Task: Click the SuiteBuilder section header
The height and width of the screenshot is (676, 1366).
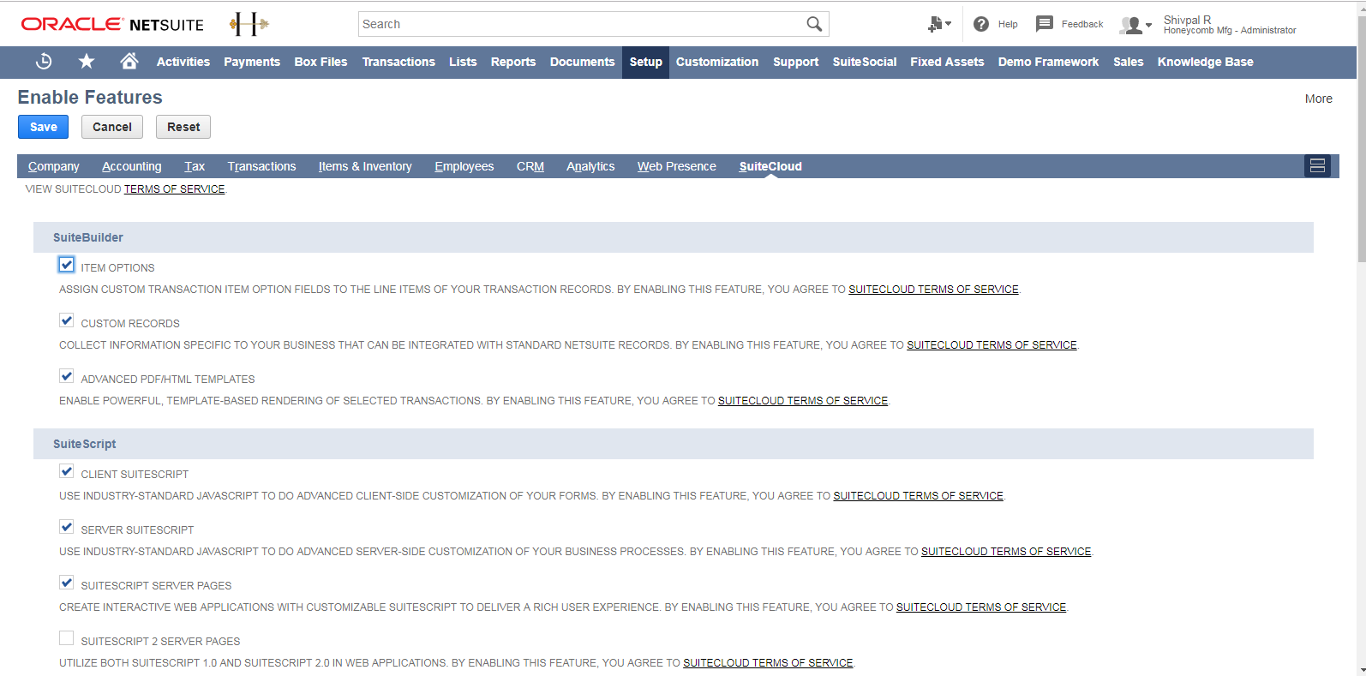Action: click(x=674, y=237)
